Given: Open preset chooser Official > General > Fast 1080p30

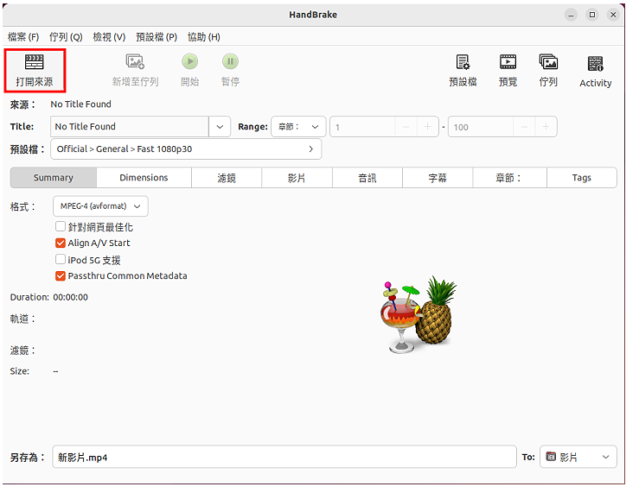Looking at the screenshot, I should pyautogui.click(x=186, y=149).
